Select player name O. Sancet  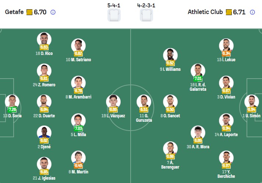point(170,116)
